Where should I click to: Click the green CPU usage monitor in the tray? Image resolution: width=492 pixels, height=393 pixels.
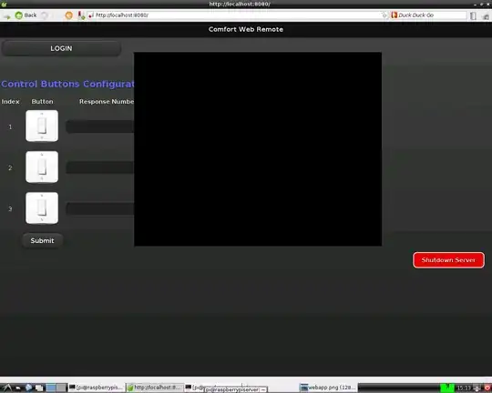click(x=447, y=388)
